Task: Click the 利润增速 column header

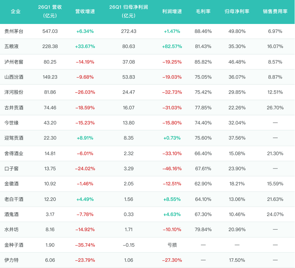Action: [172, 11]
